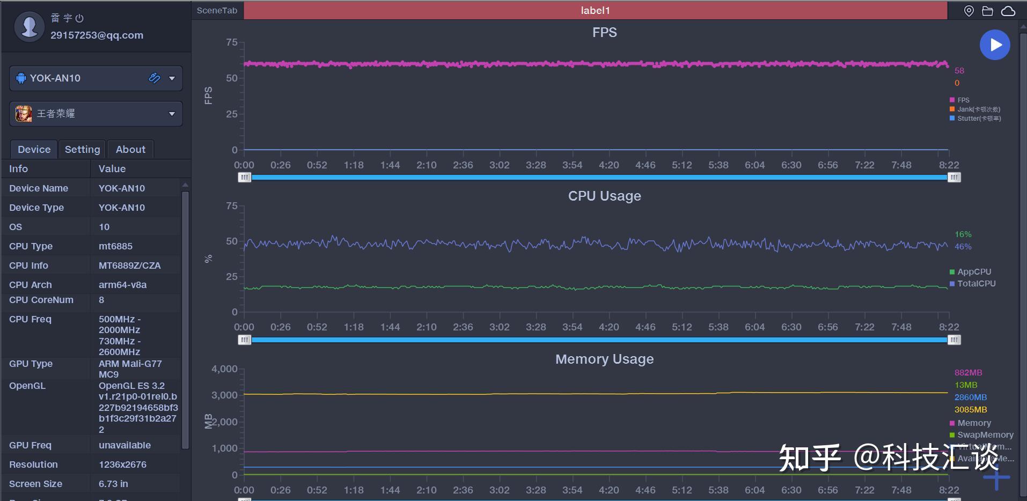Screen dimensions: 1027x501
Task: Toggle the SwapMemory legend series
Action: point(981,435)
